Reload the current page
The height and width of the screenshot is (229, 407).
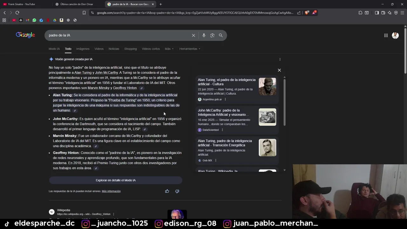[x=17, y=13]
